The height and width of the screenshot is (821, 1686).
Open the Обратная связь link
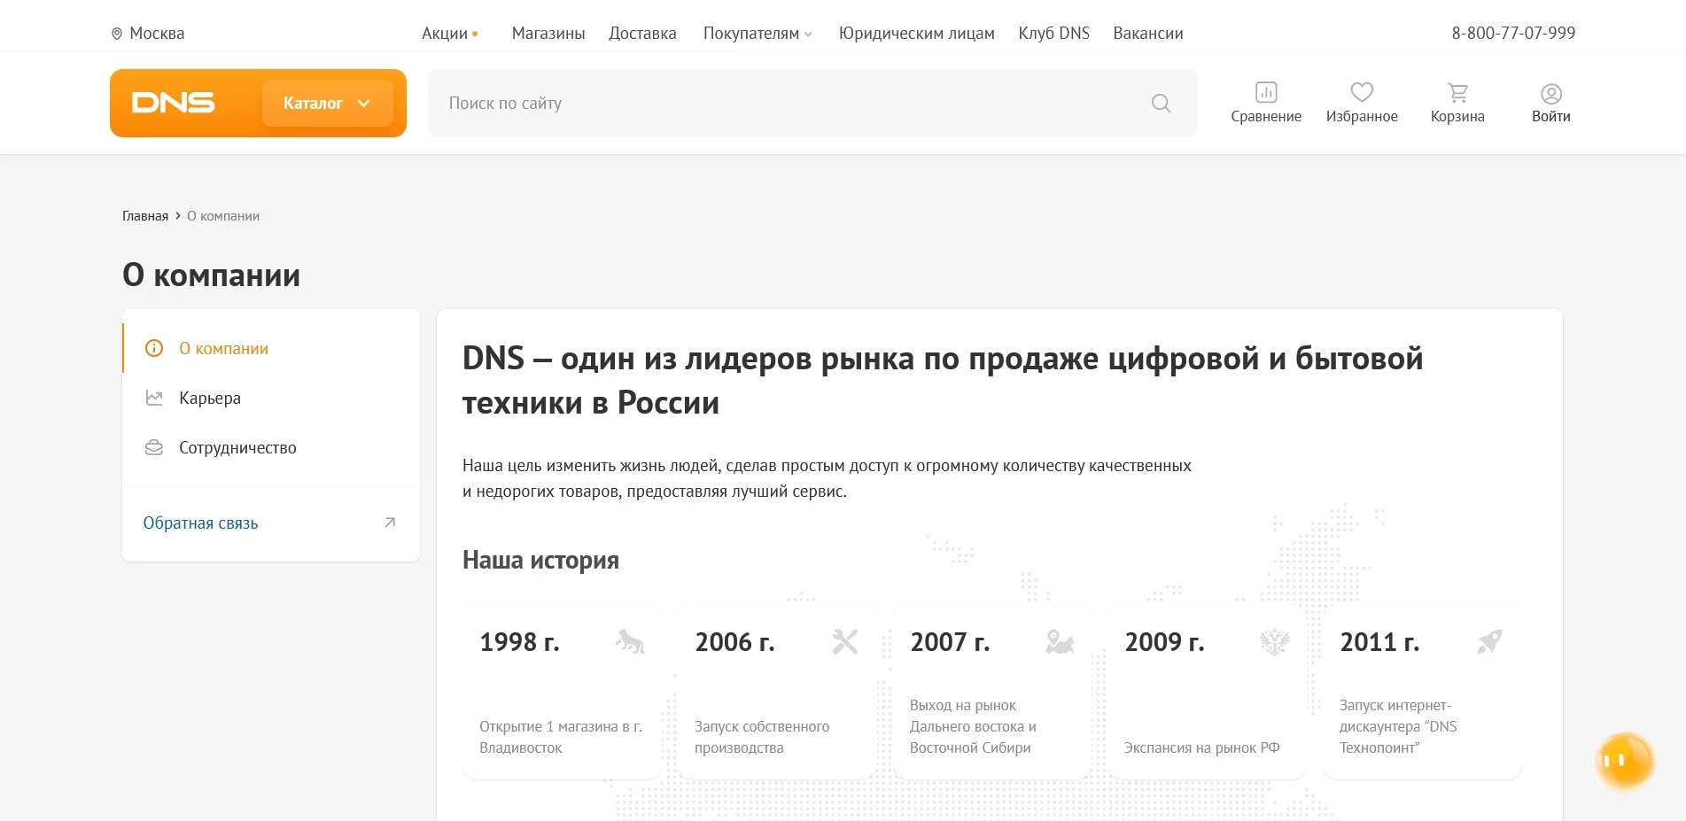point(200,523)
